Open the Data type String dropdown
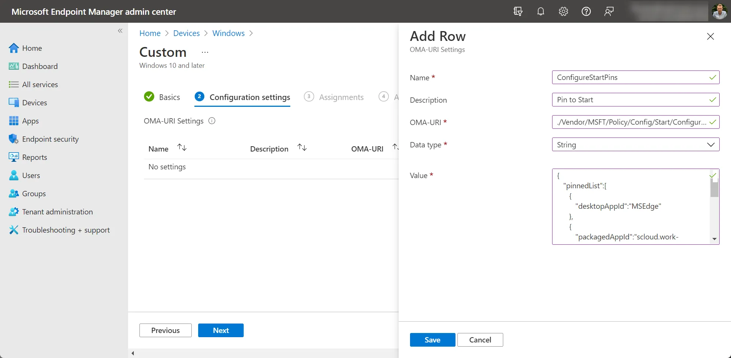The width and height of the screenshot is (731, 358). (636, 144)
